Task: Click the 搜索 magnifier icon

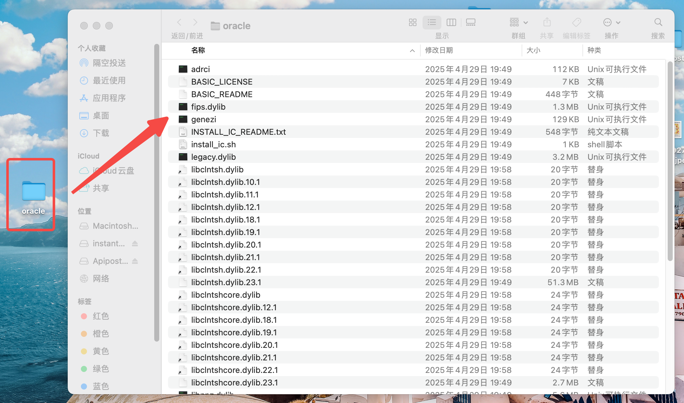Action: tap(658, 22)
